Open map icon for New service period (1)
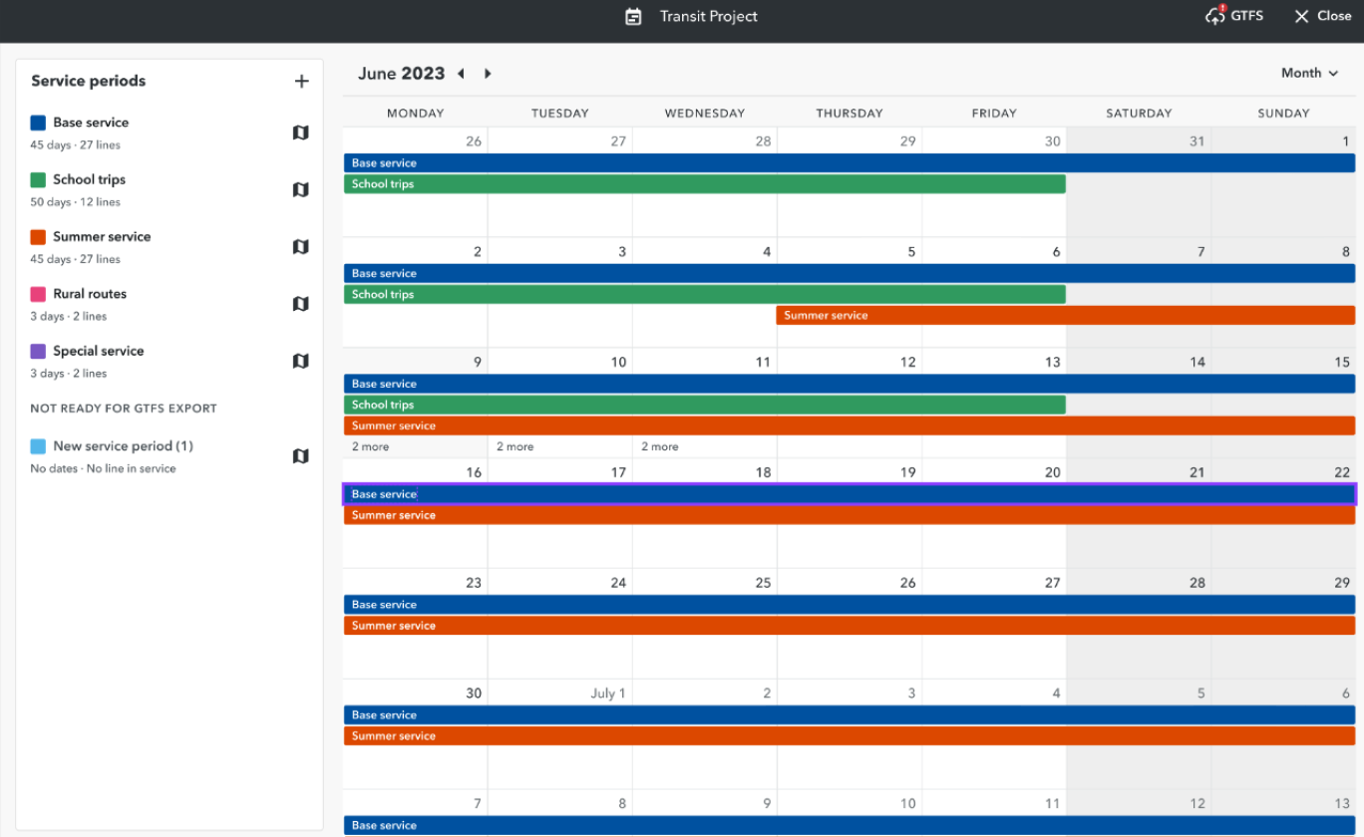The width and height of the screenshot is (1364, 837). (300, 456)
